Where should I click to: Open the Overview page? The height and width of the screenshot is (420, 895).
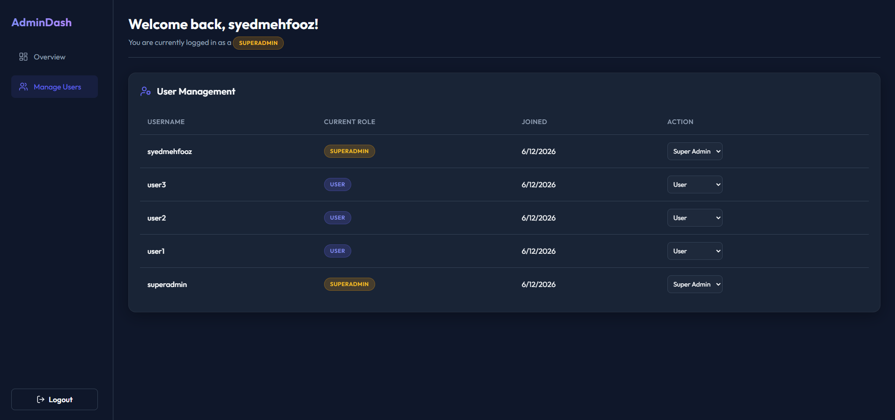point(54,57)
